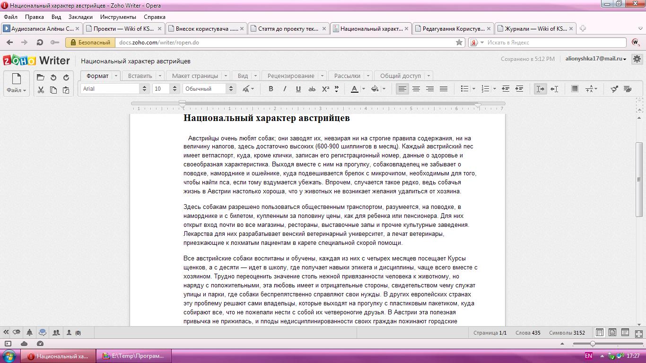The height and width of the screenshot is (363, 646).
Task: Expand the Файл menu button
Action: point(17,90)
